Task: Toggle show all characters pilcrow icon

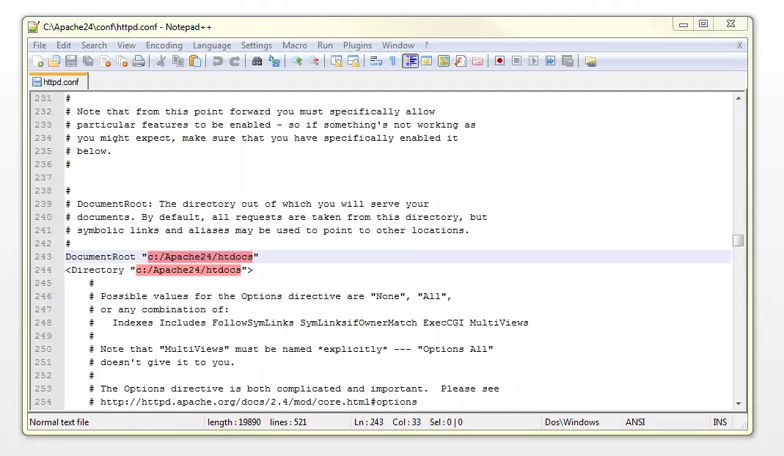Action: (392, 62)
